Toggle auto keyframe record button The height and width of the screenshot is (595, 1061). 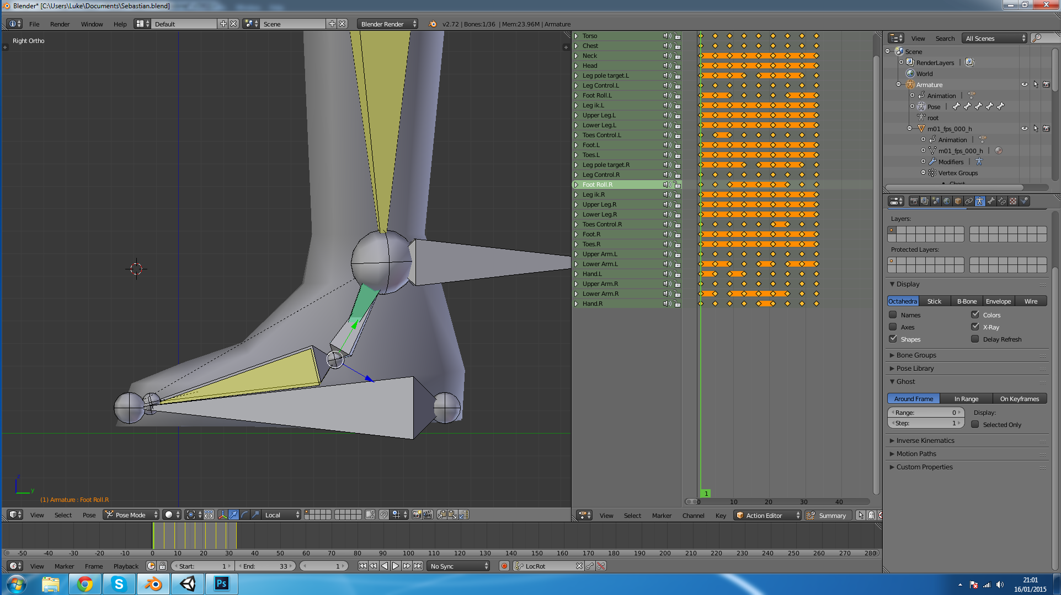[504, 566]
